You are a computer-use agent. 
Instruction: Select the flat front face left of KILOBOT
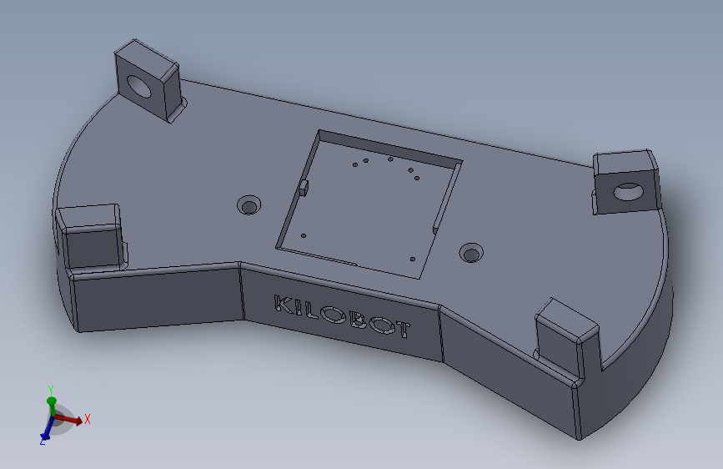pyautogui.click(x=159, y=299)
